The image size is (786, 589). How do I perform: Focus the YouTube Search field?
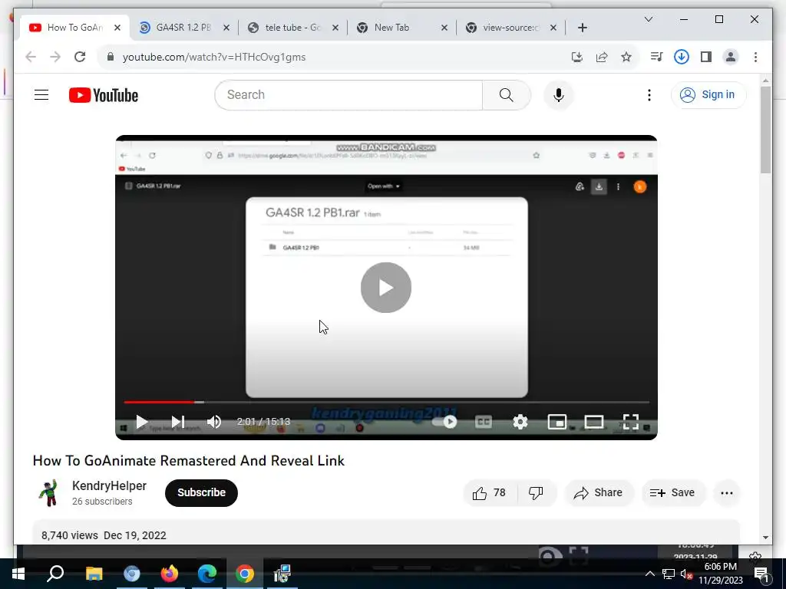pos(349,94)
